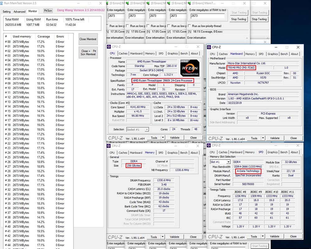Viewport: 311px width, 249px height.
Task: Click the "Close + Prt Scn Memtest" button
Action: coord(88,53)
